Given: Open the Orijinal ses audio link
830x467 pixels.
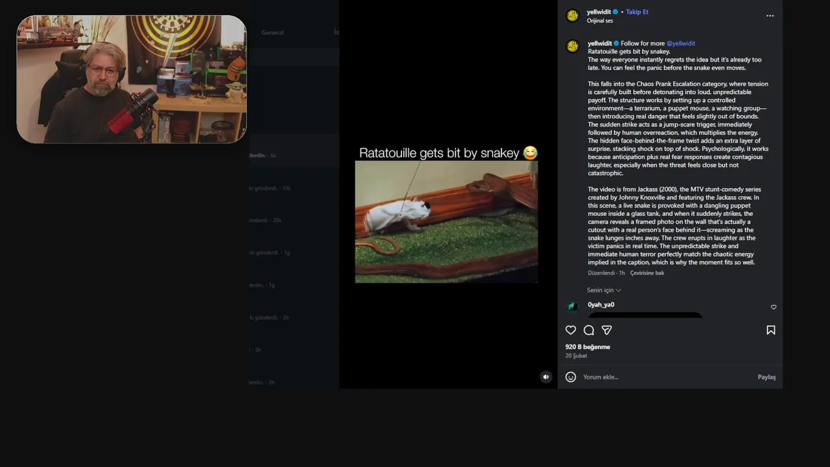Looking at the screenshot, I should (600, 21).
